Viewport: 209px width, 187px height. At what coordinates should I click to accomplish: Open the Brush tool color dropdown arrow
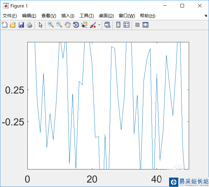(99, 25)
